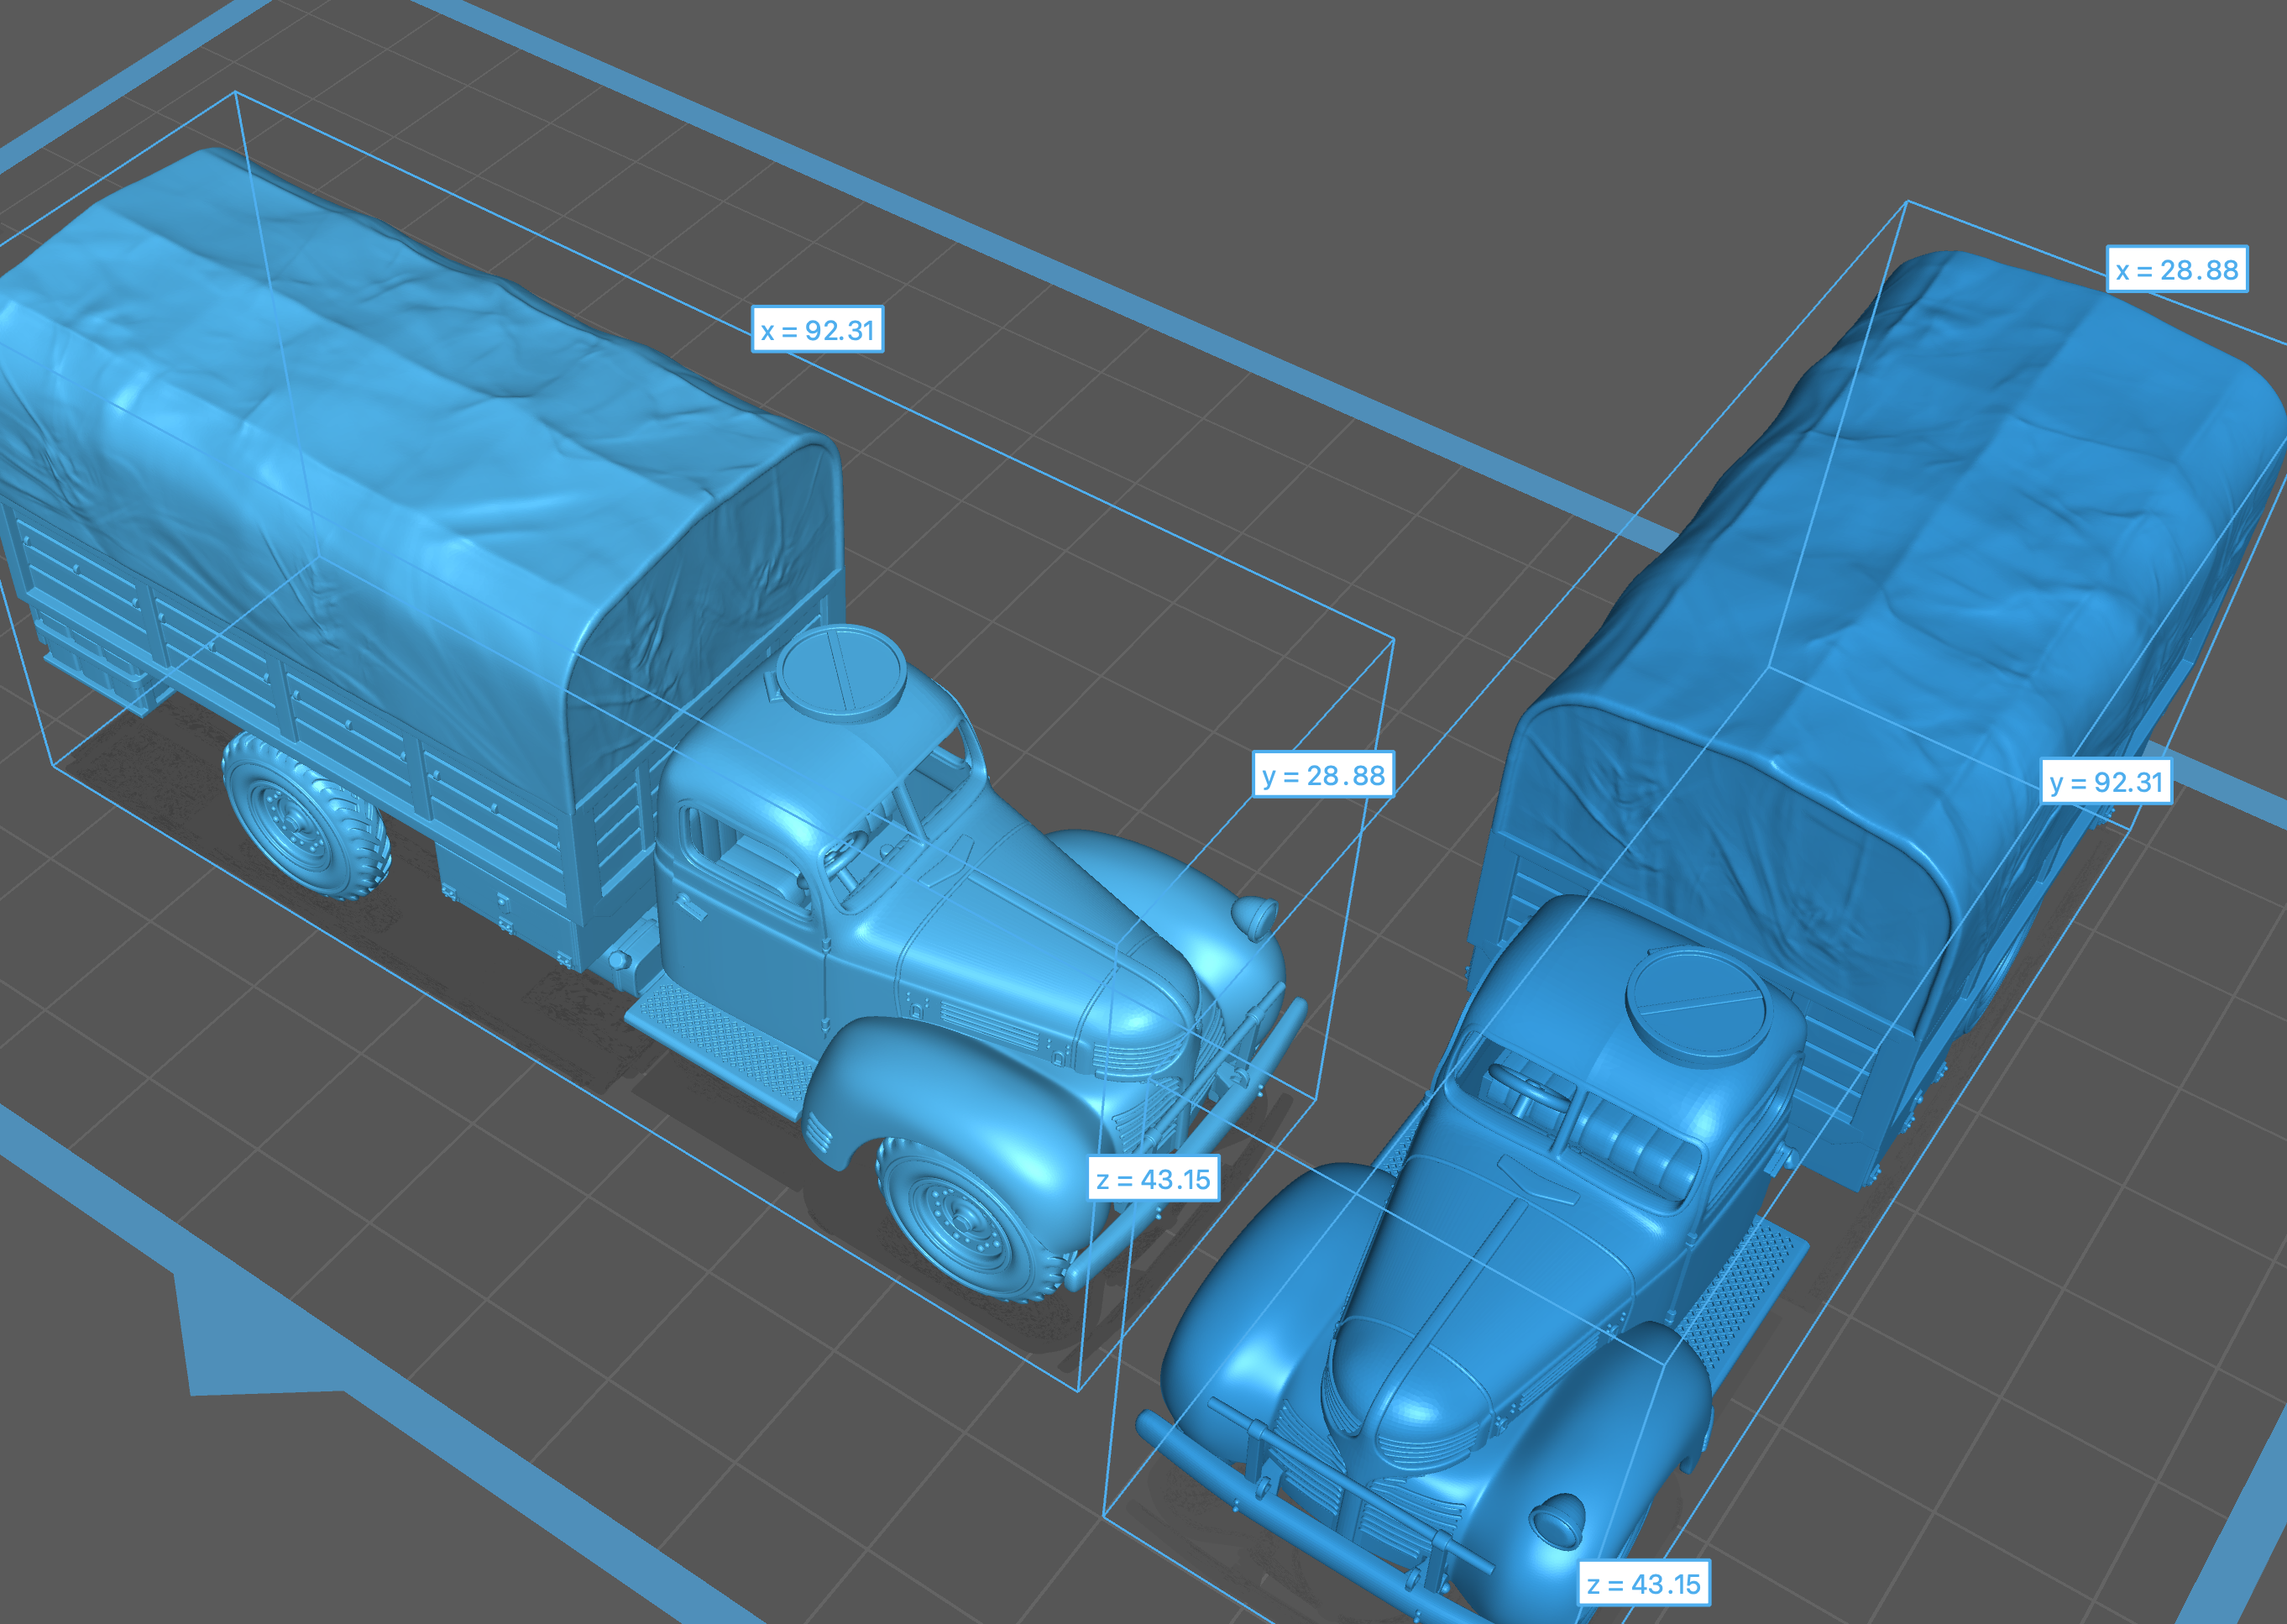Screen dimensions: 2287x1624
Task: Click the y = 28.88 dimension label
Action: tap(1322, 775)
